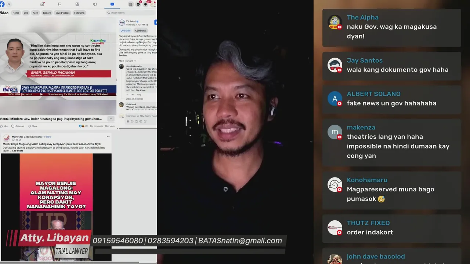This screenshot has width=470, height=264.
Task: Reply to the Ronnie Gonzalvo comment
Action: click(139, 95)
